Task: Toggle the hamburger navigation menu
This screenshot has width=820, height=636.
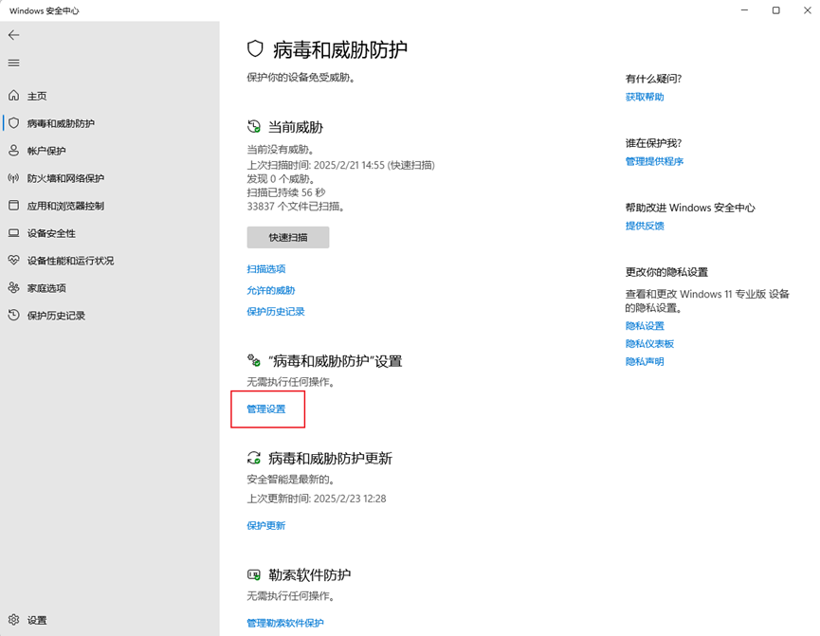Action: 13,63
